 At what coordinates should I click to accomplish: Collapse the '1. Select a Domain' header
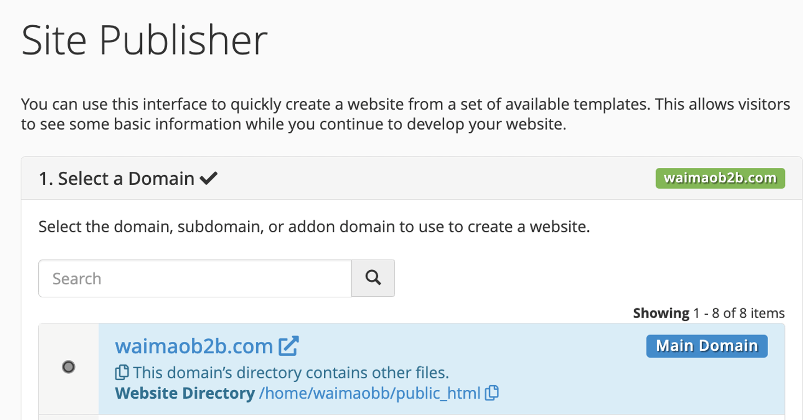116,178
